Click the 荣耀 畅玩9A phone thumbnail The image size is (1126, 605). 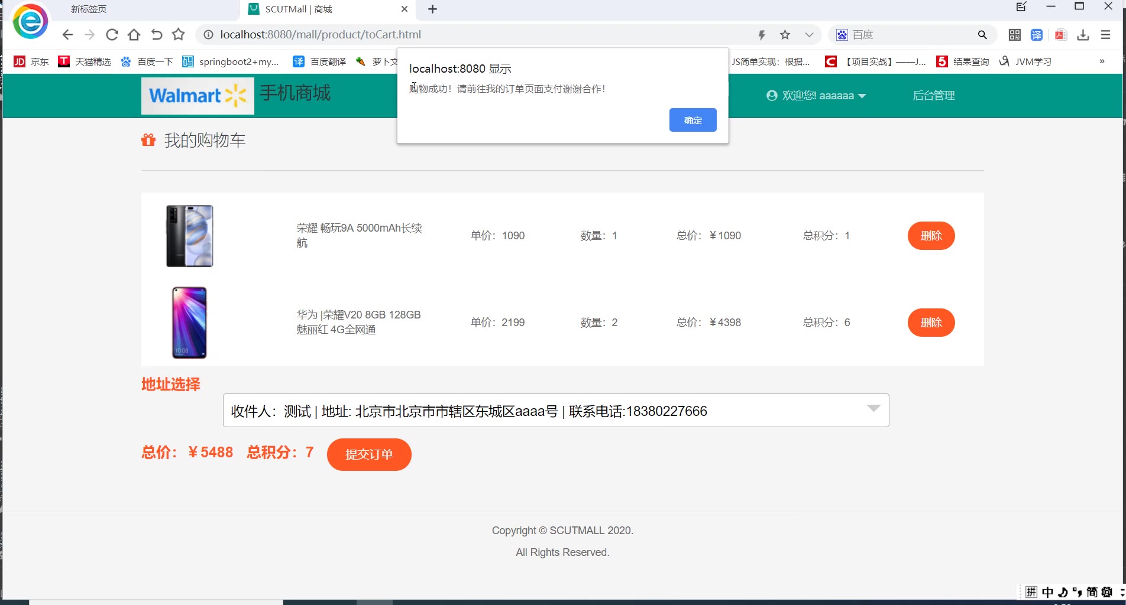click(190, 236)
